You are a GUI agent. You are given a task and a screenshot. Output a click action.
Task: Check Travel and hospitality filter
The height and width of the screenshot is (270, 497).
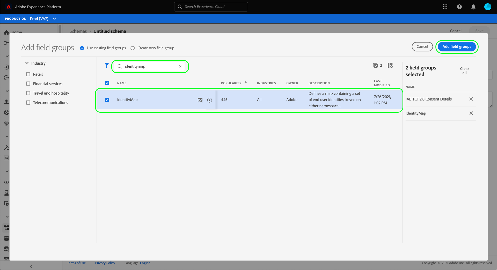tap(28, 93)
